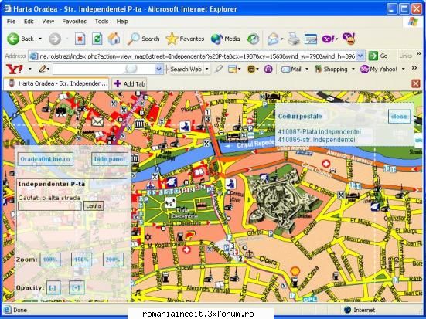Viewport: 426px width, 319px height.
Task: Open the Edit menu
Action: (29, 22)
